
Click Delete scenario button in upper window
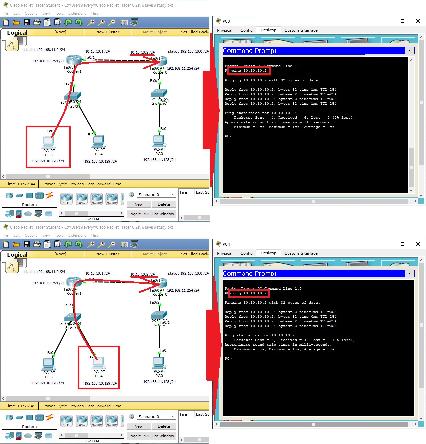coord(164,204)
